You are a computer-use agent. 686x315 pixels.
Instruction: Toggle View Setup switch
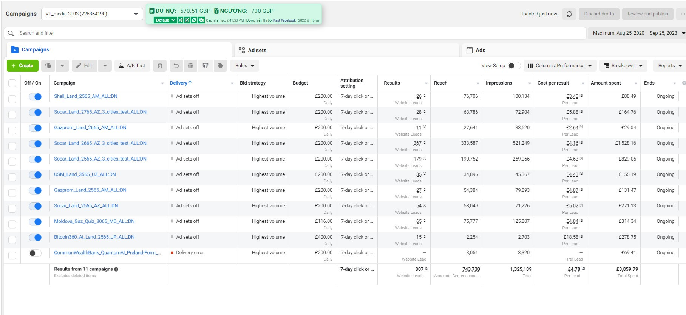(514, 66)
